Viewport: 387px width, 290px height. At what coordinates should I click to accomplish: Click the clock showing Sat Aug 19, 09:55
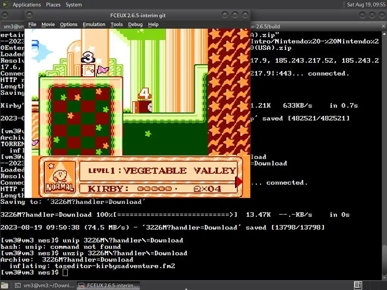pos(366,5)
